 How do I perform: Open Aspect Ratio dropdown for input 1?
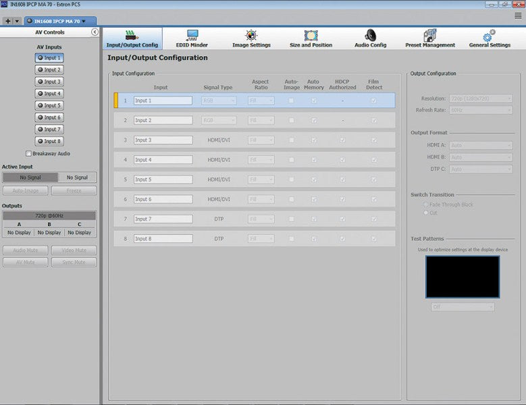[261, 101]
